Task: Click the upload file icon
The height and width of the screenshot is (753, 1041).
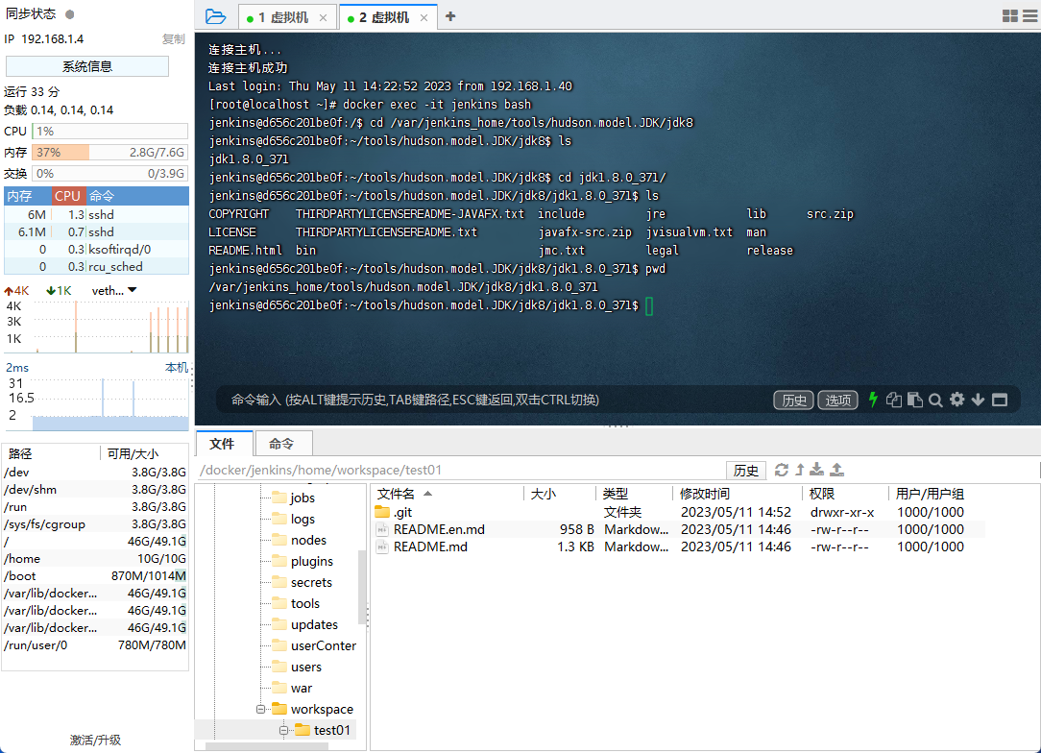Action: point(837,470)
